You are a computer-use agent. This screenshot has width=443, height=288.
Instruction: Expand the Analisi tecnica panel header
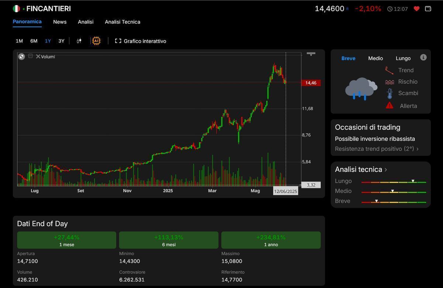point(361,169)
